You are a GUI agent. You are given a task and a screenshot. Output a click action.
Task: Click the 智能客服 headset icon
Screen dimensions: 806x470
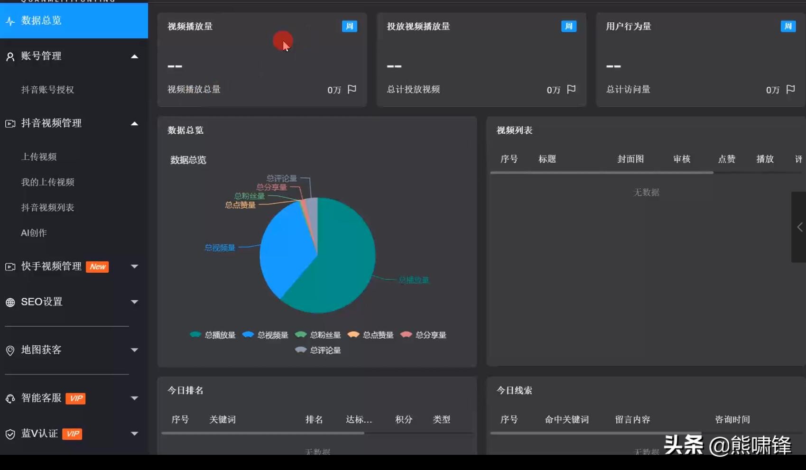click(x=10, y=398)
